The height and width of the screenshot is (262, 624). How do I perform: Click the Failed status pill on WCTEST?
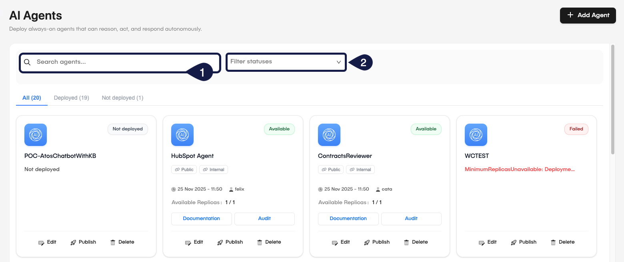click(x=576, y=129)
